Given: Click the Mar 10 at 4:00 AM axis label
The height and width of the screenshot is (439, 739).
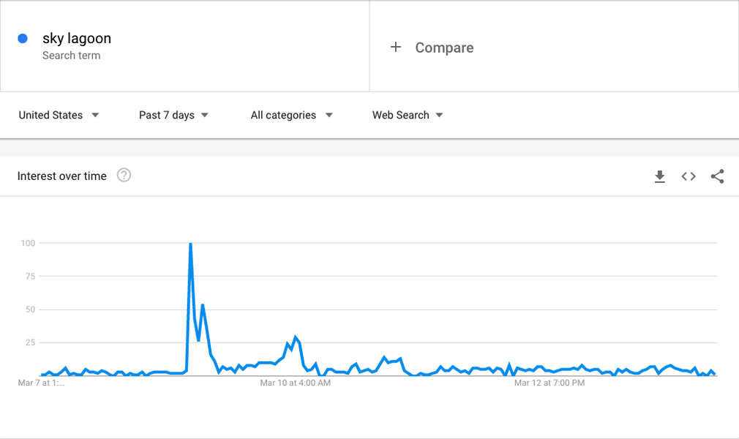Looking at the screenshot, I should [x=296, y=383].
